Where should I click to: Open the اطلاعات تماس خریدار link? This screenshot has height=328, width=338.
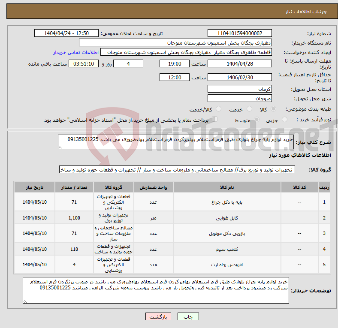[x=76, y=52]
